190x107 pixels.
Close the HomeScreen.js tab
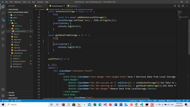coord(64,6)
